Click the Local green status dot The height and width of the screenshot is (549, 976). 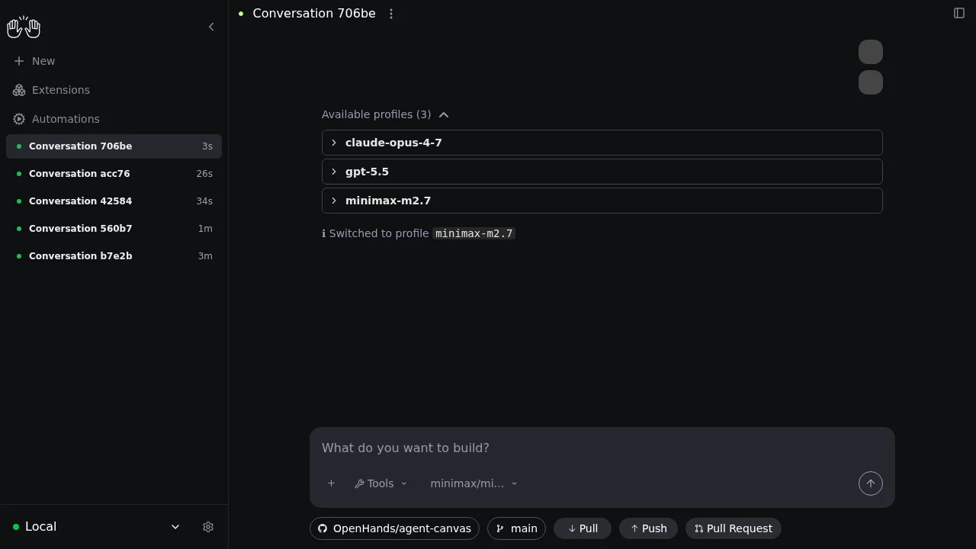pyautogui.click(x=15, y=527)
